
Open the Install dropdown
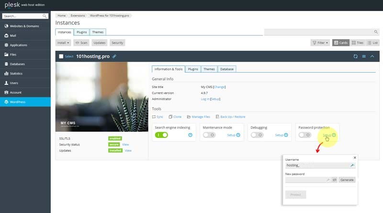pos(63,43)
